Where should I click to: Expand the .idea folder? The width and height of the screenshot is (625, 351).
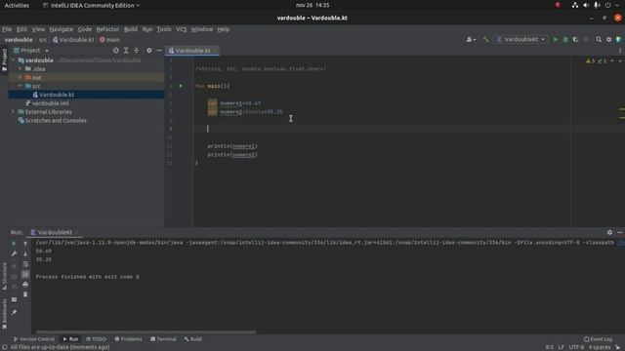click(20, 69)
